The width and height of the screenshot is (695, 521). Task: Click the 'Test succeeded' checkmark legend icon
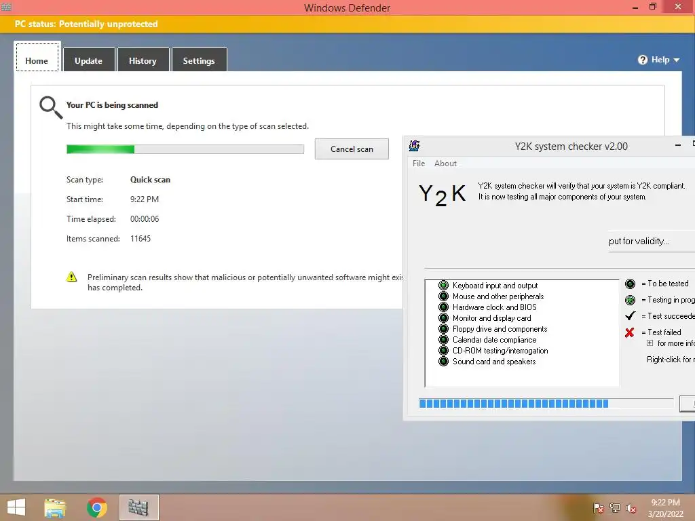(630, 316)
